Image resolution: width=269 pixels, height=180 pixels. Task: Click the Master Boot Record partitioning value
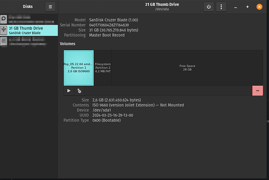[x=107, y=35]
